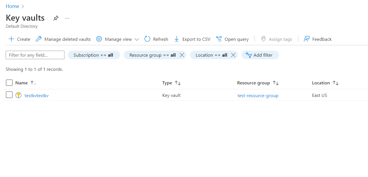Click the Create plus icon
The height and width of the screenshot is (177, 368).
pos(11,39)
